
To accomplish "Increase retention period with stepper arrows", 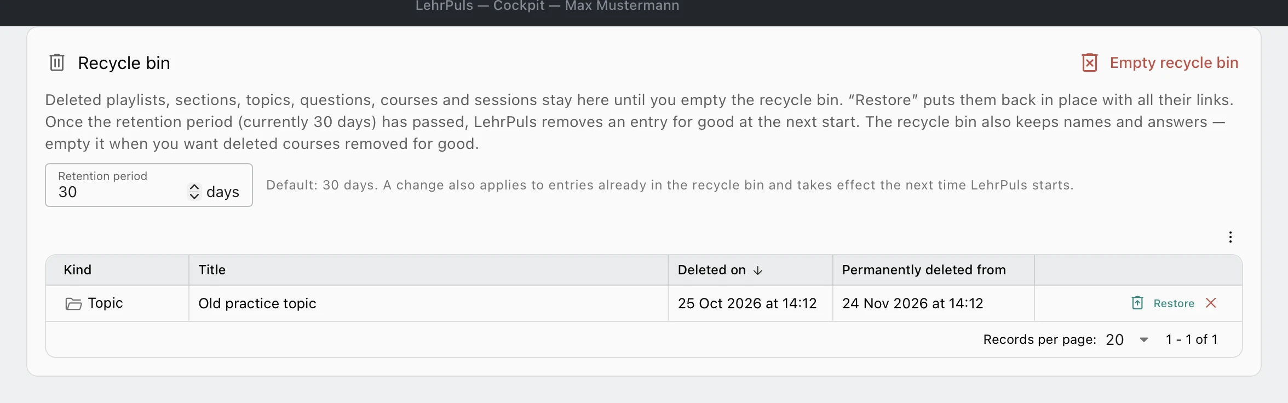I will 194,187.
